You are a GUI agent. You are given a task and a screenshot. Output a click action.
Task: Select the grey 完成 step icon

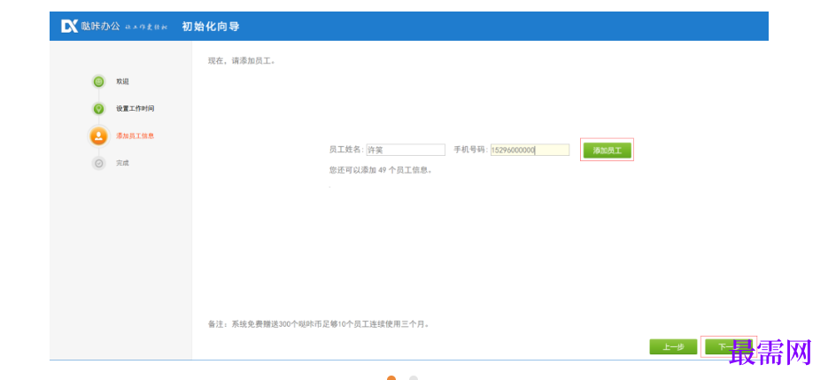tap(99, 163)
